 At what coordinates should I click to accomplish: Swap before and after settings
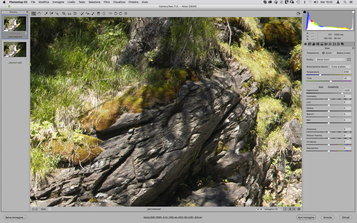click(290, 209)
